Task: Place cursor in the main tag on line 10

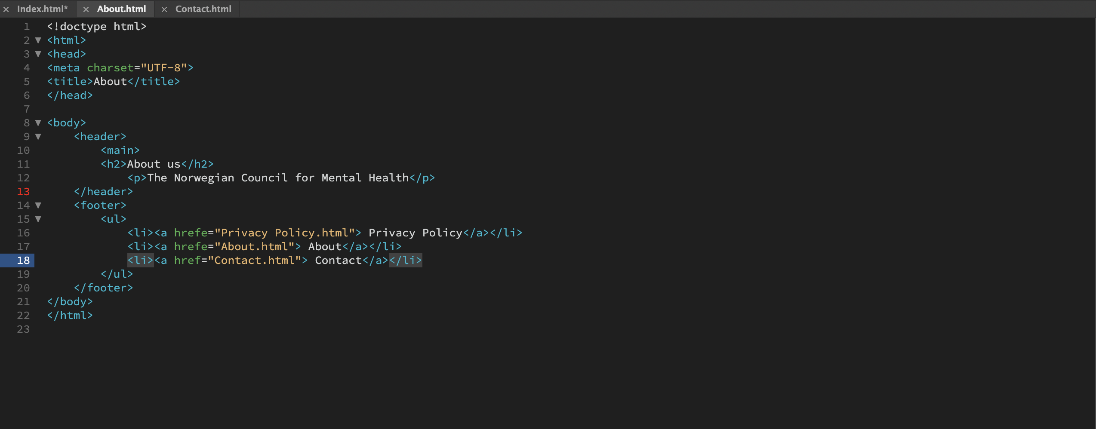Action: pyautogui.click(x=120, y=150)
